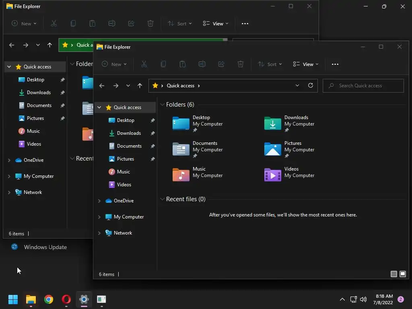Open Sort dropdown in front File Explorer

270,64
